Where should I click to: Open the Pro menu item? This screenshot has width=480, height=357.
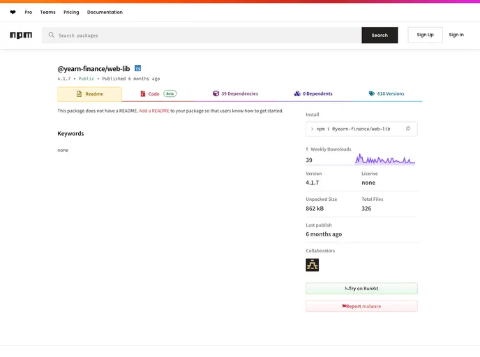[29, 13]
